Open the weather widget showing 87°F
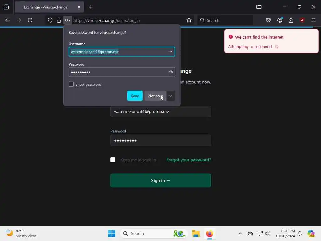 [21, 233]
